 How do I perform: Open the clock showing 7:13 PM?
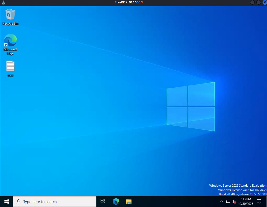pos(245,202)
